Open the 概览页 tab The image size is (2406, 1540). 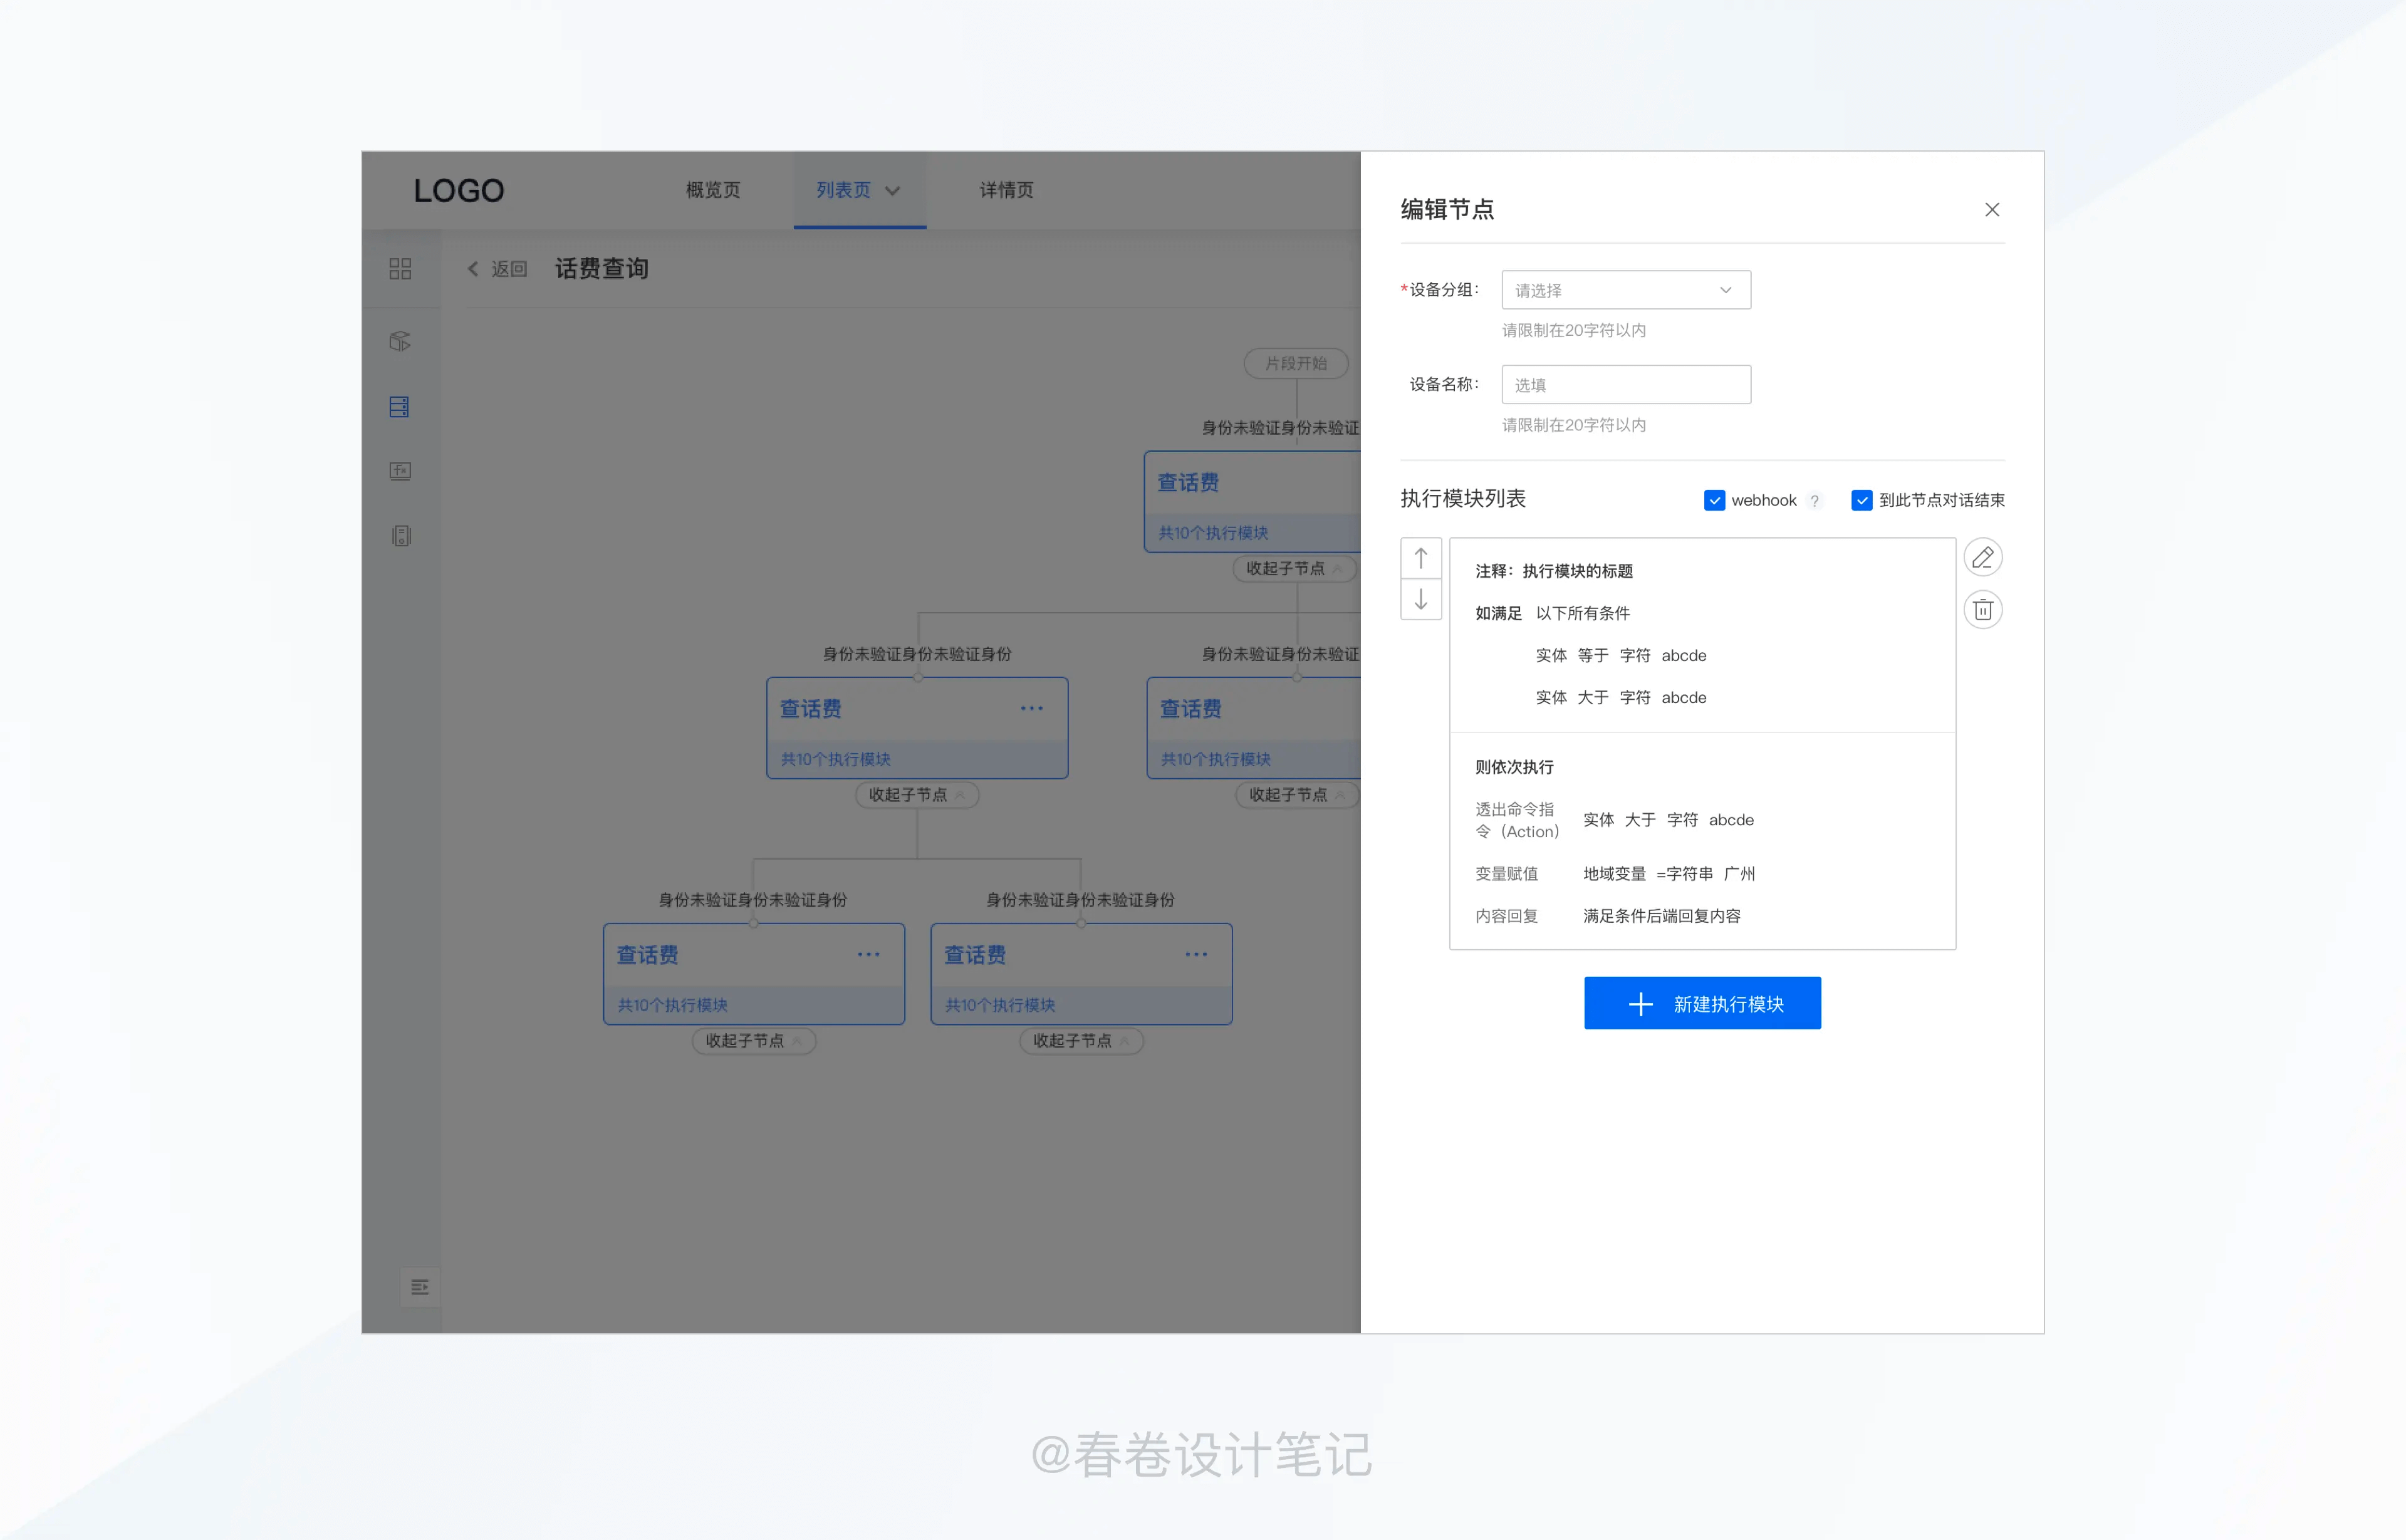point(713,190)
